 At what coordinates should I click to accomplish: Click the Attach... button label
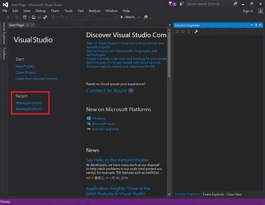(130, 17)
